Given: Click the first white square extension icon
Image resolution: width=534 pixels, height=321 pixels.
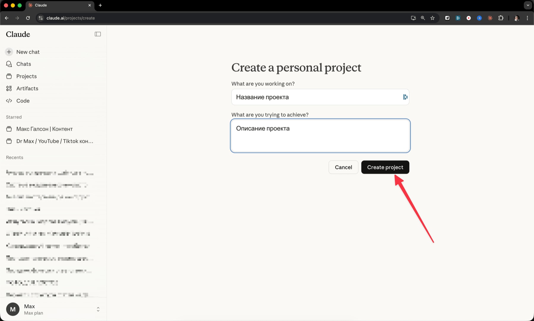Looking at the screenshot, I should (447, 18).
